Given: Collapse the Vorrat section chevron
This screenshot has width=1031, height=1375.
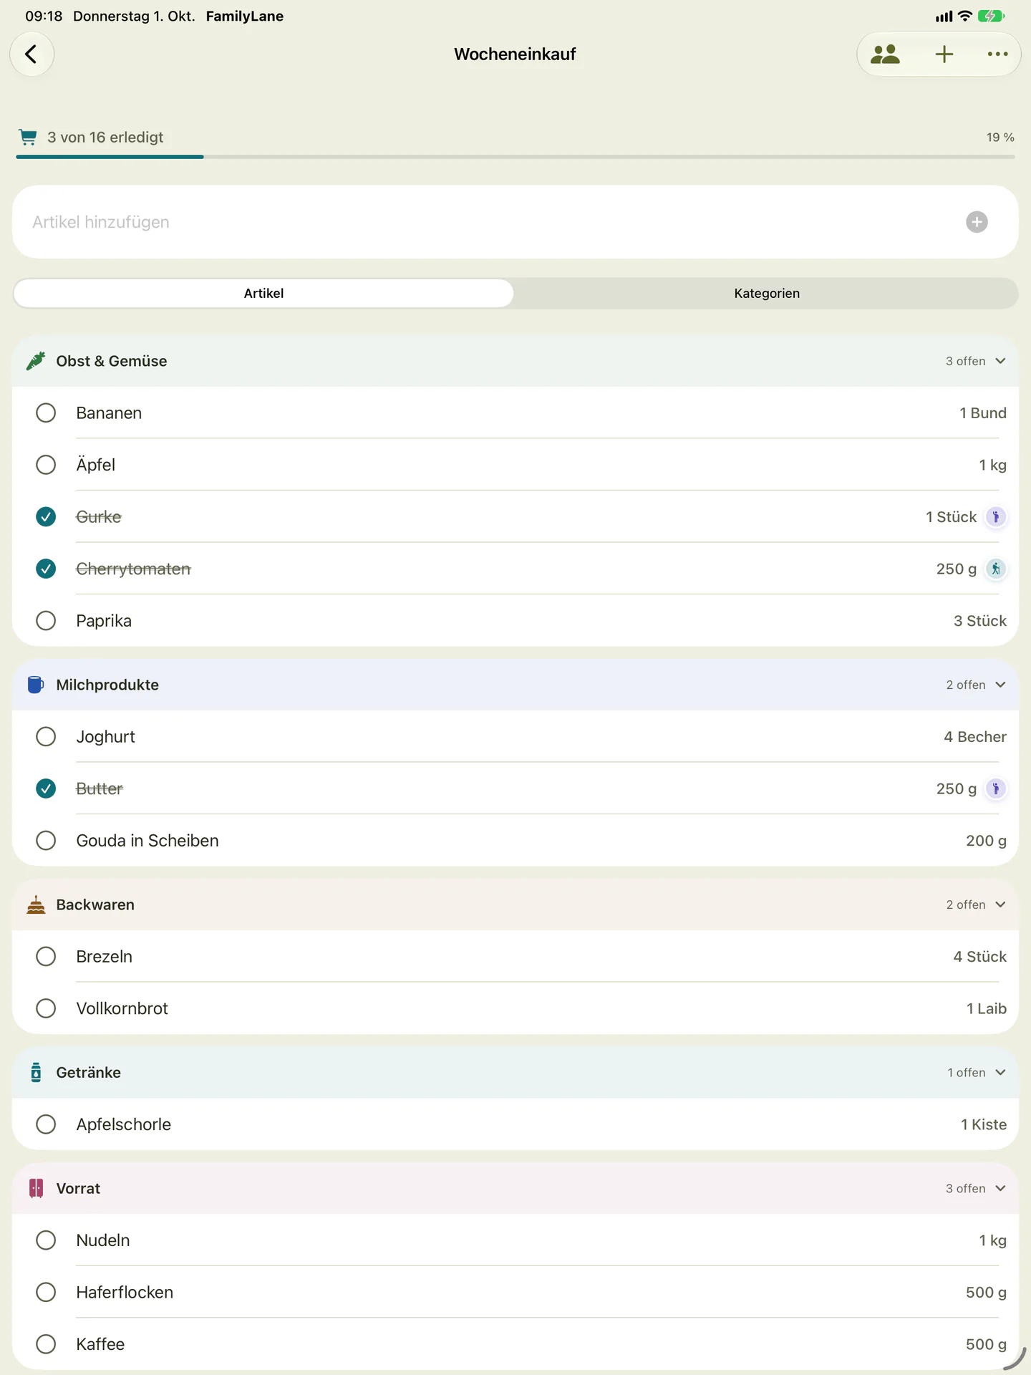Looking at the screenshot, I should 1001,1188.
